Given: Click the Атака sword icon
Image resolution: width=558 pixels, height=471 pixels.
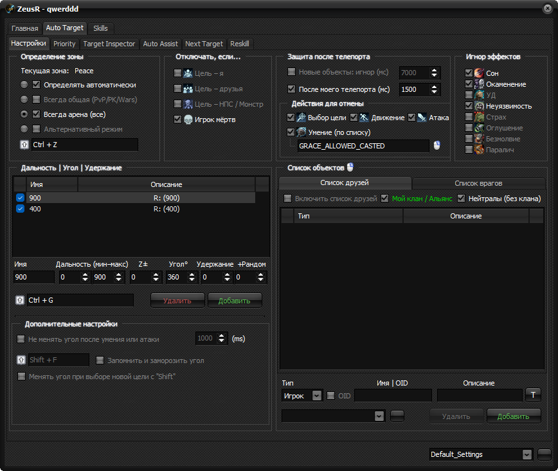Looking at the screenshot, I should pos(422,118).
